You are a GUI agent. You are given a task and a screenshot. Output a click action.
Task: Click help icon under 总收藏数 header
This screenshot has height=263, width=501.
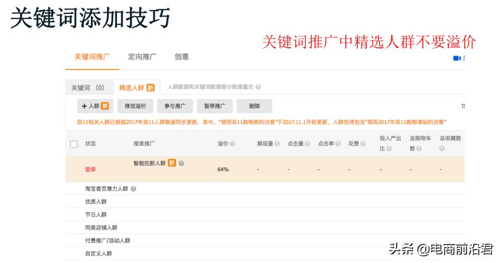pos(442,148)
